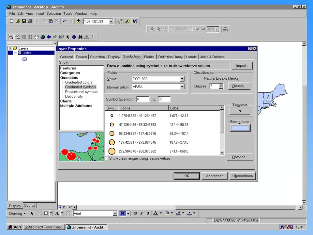Click the Drawing toolbar select arrow
This screenshot has height=235, width=313.
[x=32, y=213]
